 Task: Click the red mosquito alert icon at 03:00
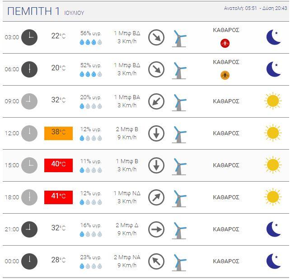(225, 43)
